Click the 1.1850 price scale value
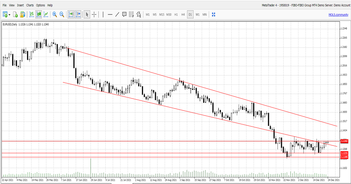Screen dimensions: 351x184 [344, 84]
